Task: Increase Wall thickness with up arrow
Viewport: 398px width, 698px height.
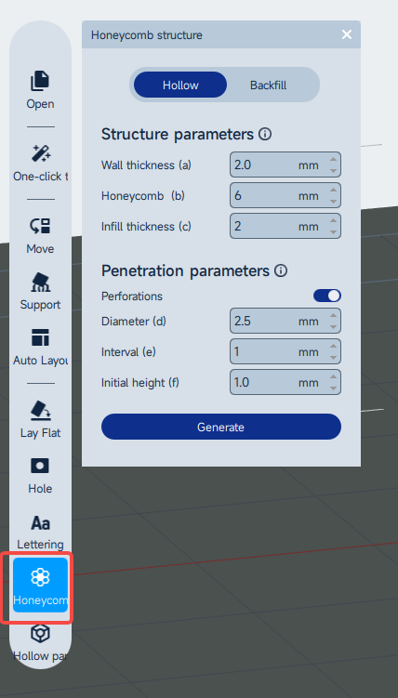Action: pyautogui.click(x=333, y=160)
